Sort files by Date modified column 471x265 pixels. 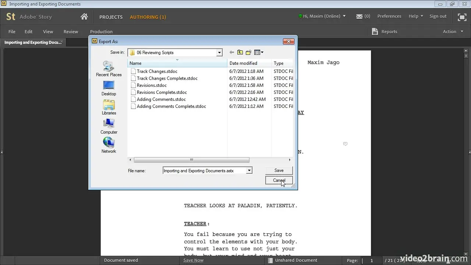(x=249, y=63)
